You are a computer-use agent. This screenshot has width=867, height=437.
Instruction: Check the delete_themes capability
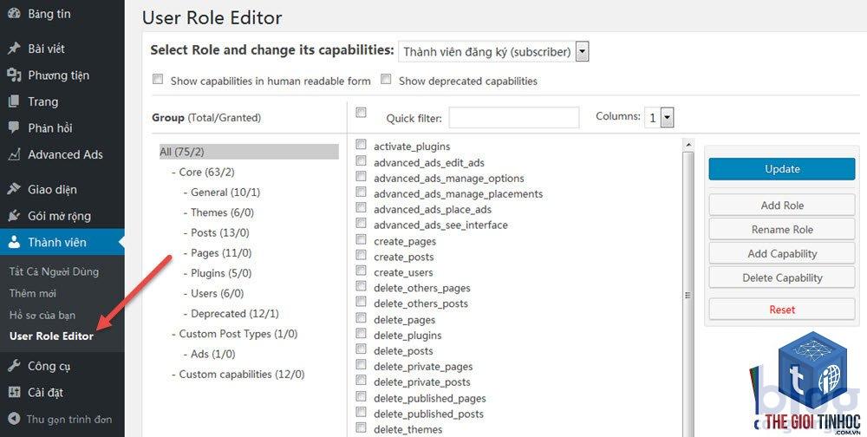[x=361, y=427]
